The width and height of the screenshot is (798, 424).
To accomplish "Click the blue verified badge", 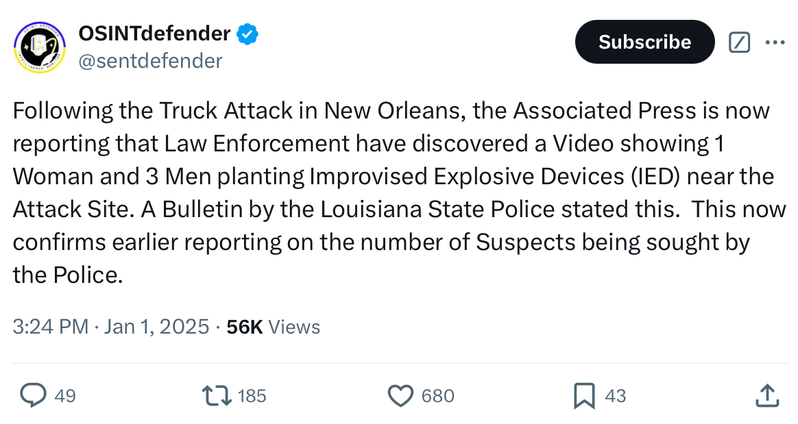I will (248, 34).
